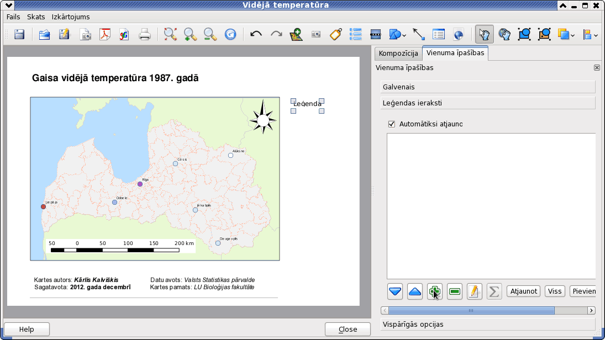The height and width of the screenshot is (340, 605).
Task: Click the Close button
Action: pyautogui.click(x=348, y=329)
